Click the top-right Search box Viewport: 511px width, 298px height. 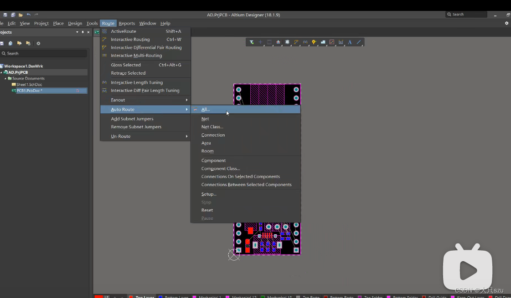click(466, 14)
